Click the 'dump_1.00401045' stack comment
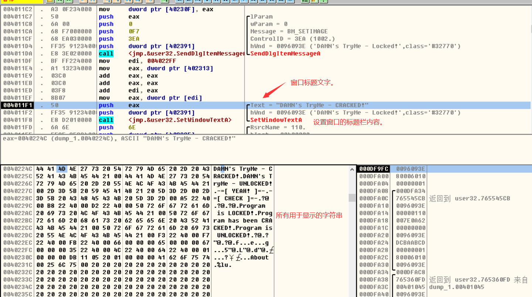532x297 pixels. pos(457,287)
